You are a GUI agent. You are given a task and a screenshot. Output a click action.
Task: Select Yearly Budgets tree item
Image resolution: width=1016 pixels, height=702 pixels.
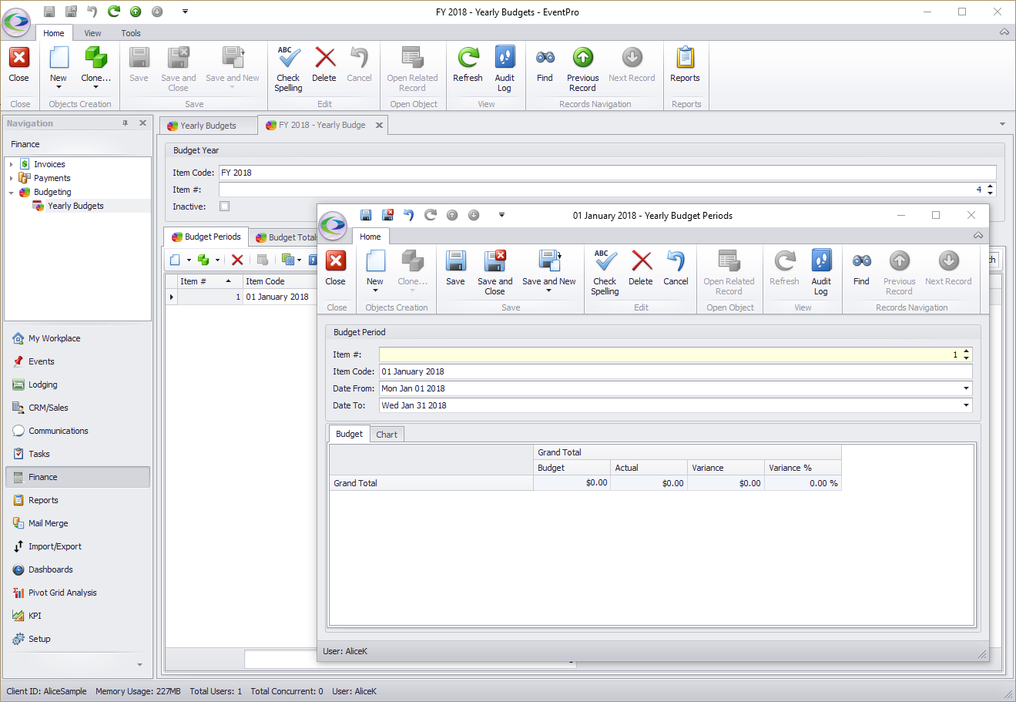click(75, 206)
